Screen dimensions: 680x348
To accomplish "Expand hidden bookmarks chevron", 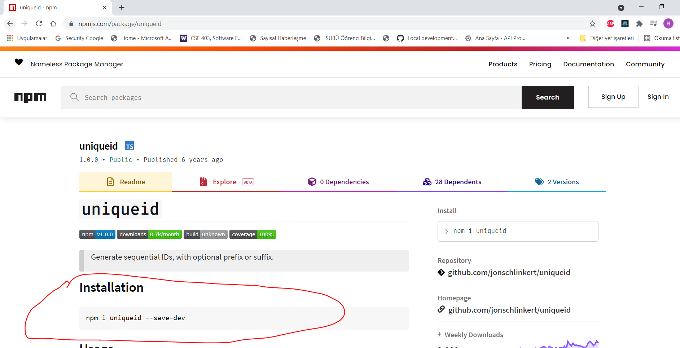I will click(568, 38).
